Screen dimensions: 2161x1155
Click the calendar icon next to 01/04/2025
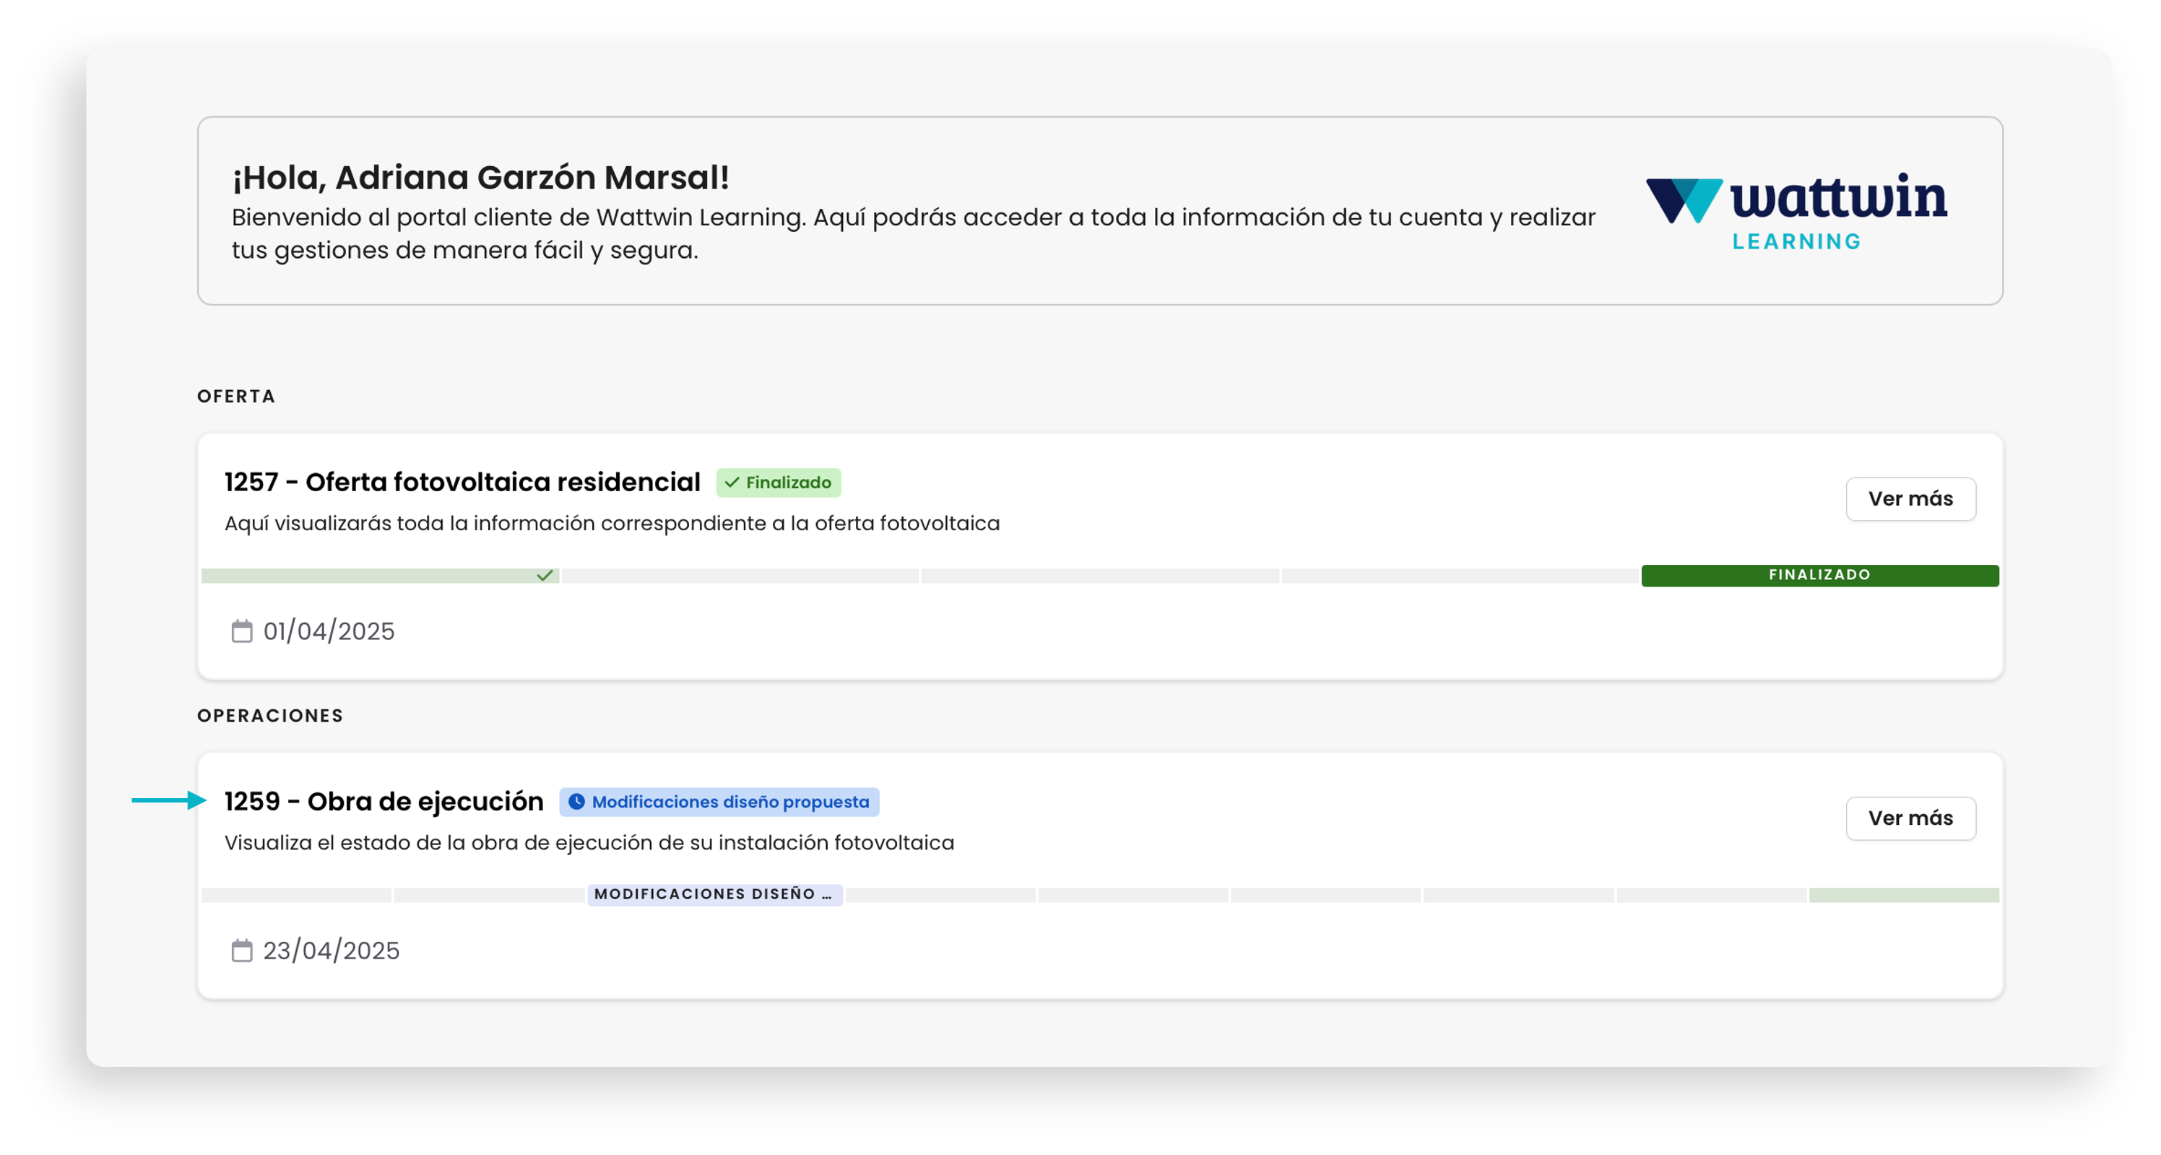[242, 631]
